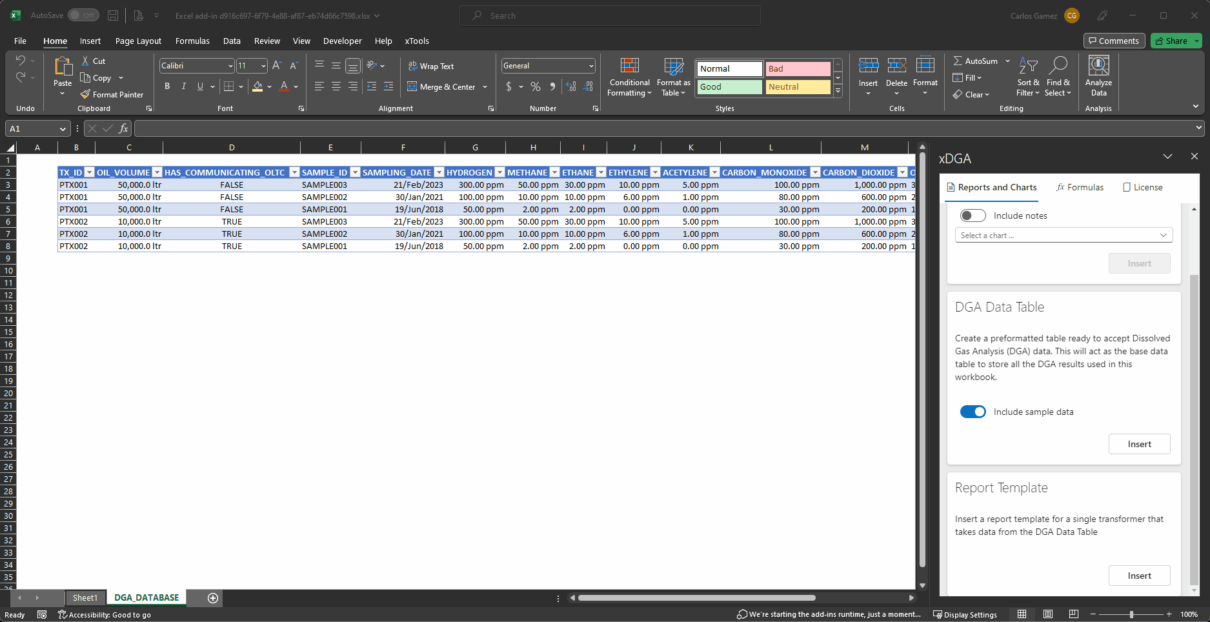Apply Percent Style number format
Viewport: 1210px width, 622px height.
(535, 86)
